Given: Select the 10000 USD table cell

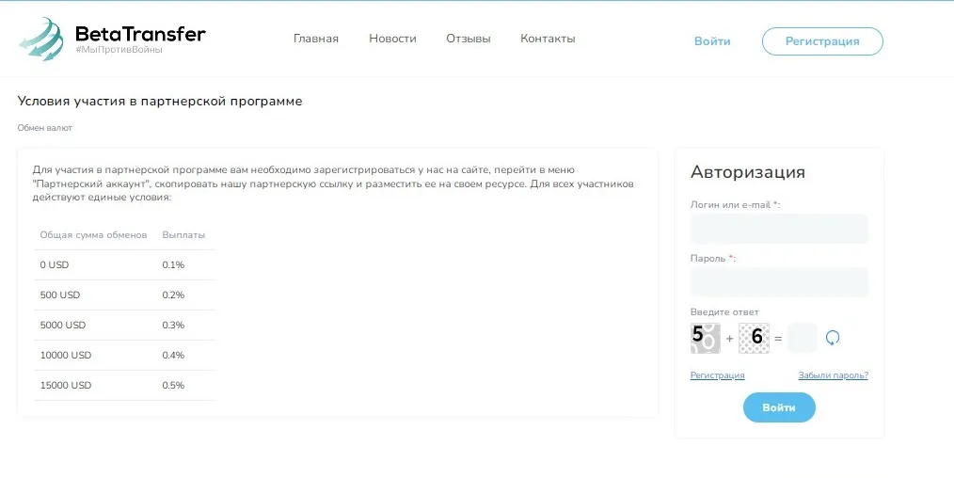Looking at the screenshot, I should pos(66,355).
